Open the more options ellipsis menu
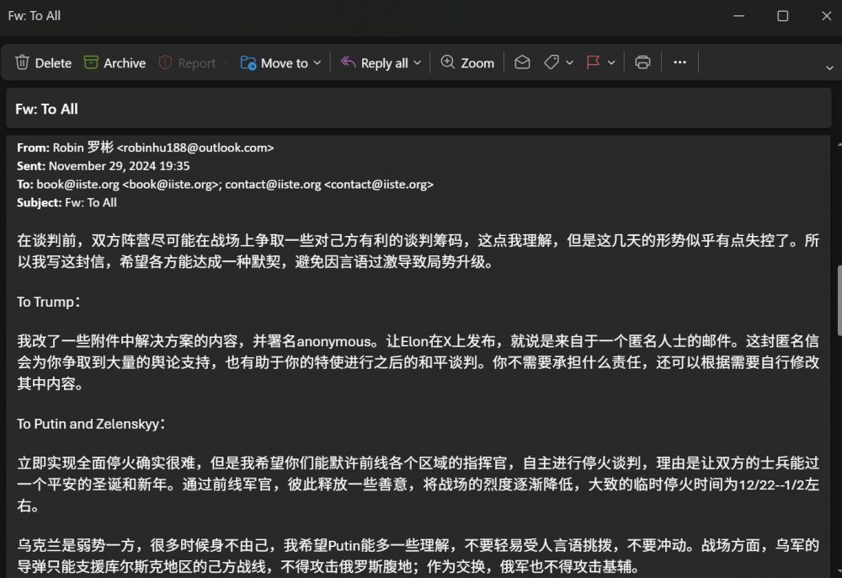This screenshot has width=842, height=578. click(680, 63)
